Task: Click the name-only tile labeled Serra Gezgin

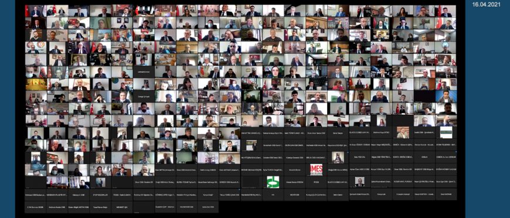Action: [x=338, y=133]
